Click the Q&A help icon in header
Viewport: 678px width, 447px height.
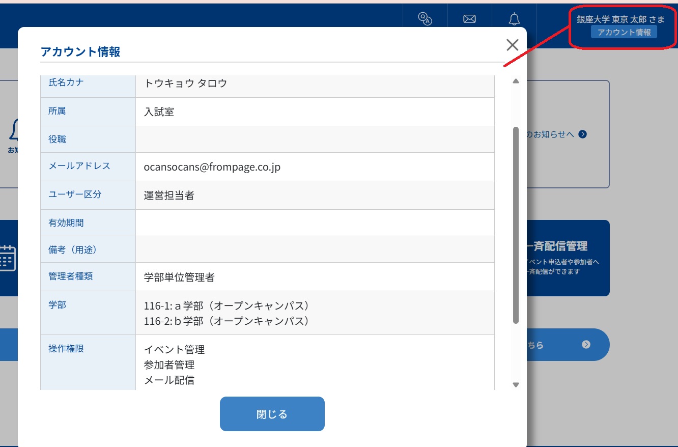(425, 19)
